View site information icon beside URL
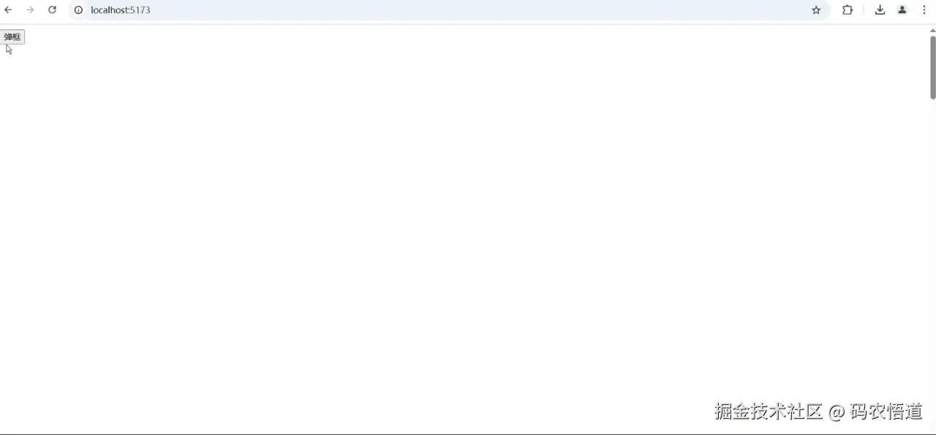 pos(78,10)
